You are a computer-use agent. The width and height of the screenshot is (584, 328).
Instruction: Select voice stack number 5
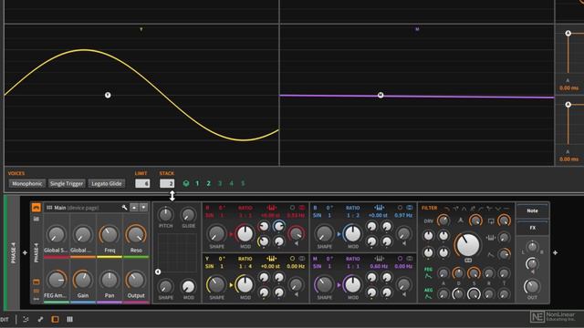tap(243, 183)
